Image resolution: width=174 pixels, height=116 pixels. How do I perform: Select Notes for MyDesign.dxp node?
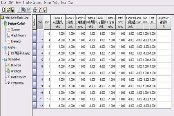(17, 17)
